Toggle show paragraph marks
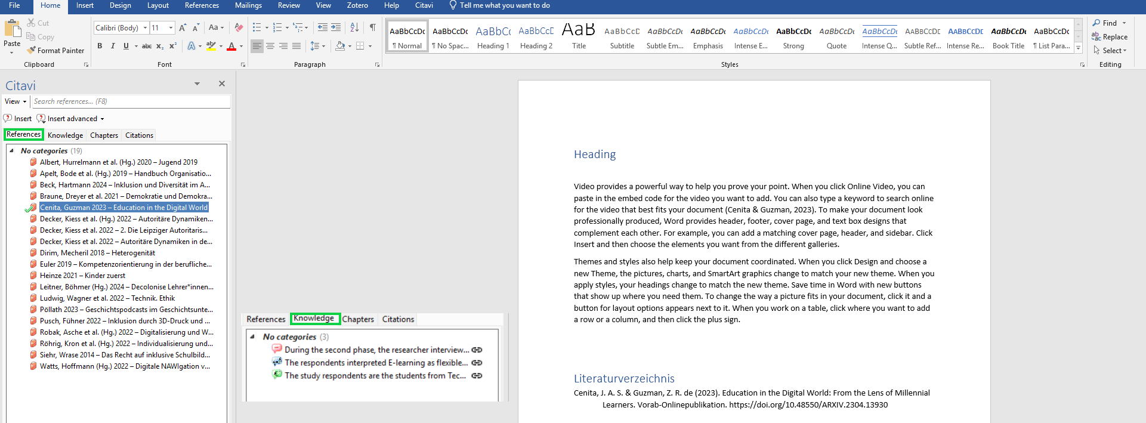 (372, 27)
